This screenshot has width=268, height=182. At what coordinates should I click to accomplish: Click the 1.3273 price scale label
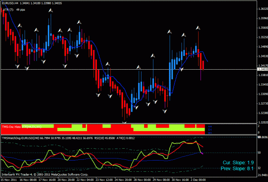263,103
